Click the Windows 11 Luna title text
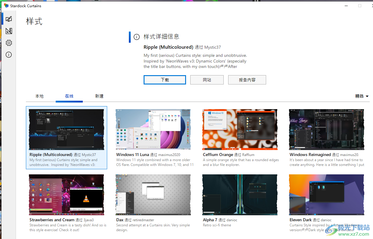 [x=132, y=155]
